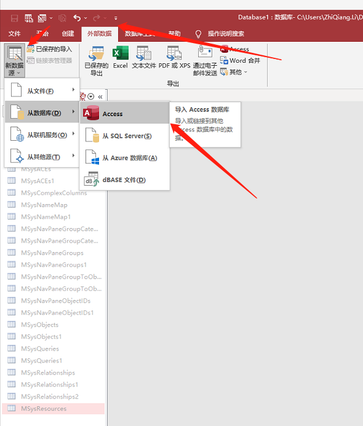
Task: Click table icon beside MSysObjects
Action: tap(12, 324)
